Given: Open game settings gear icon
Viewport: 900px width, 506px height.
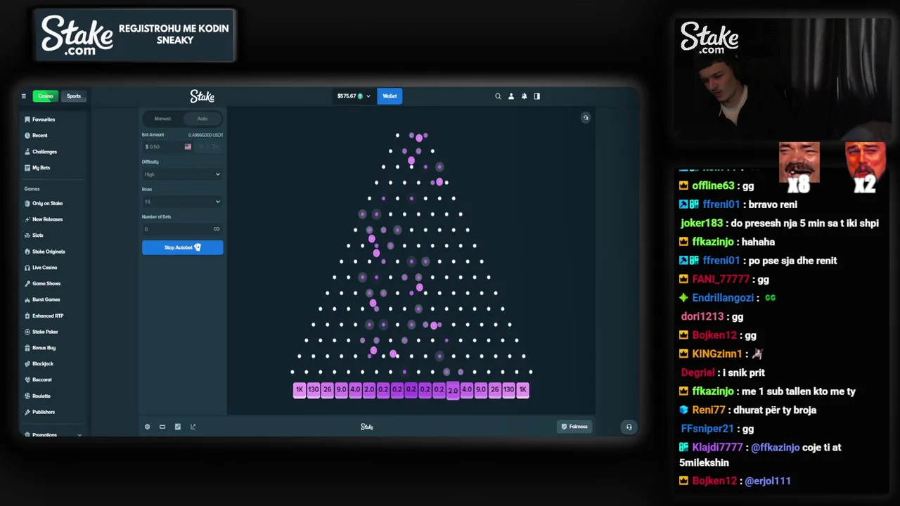Looking at the screenshot, I should coord(147,427).
